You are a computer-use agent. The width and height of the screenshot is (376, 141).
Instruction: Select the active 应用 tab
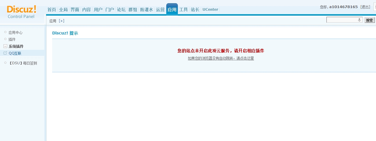[x=172, y=9]
